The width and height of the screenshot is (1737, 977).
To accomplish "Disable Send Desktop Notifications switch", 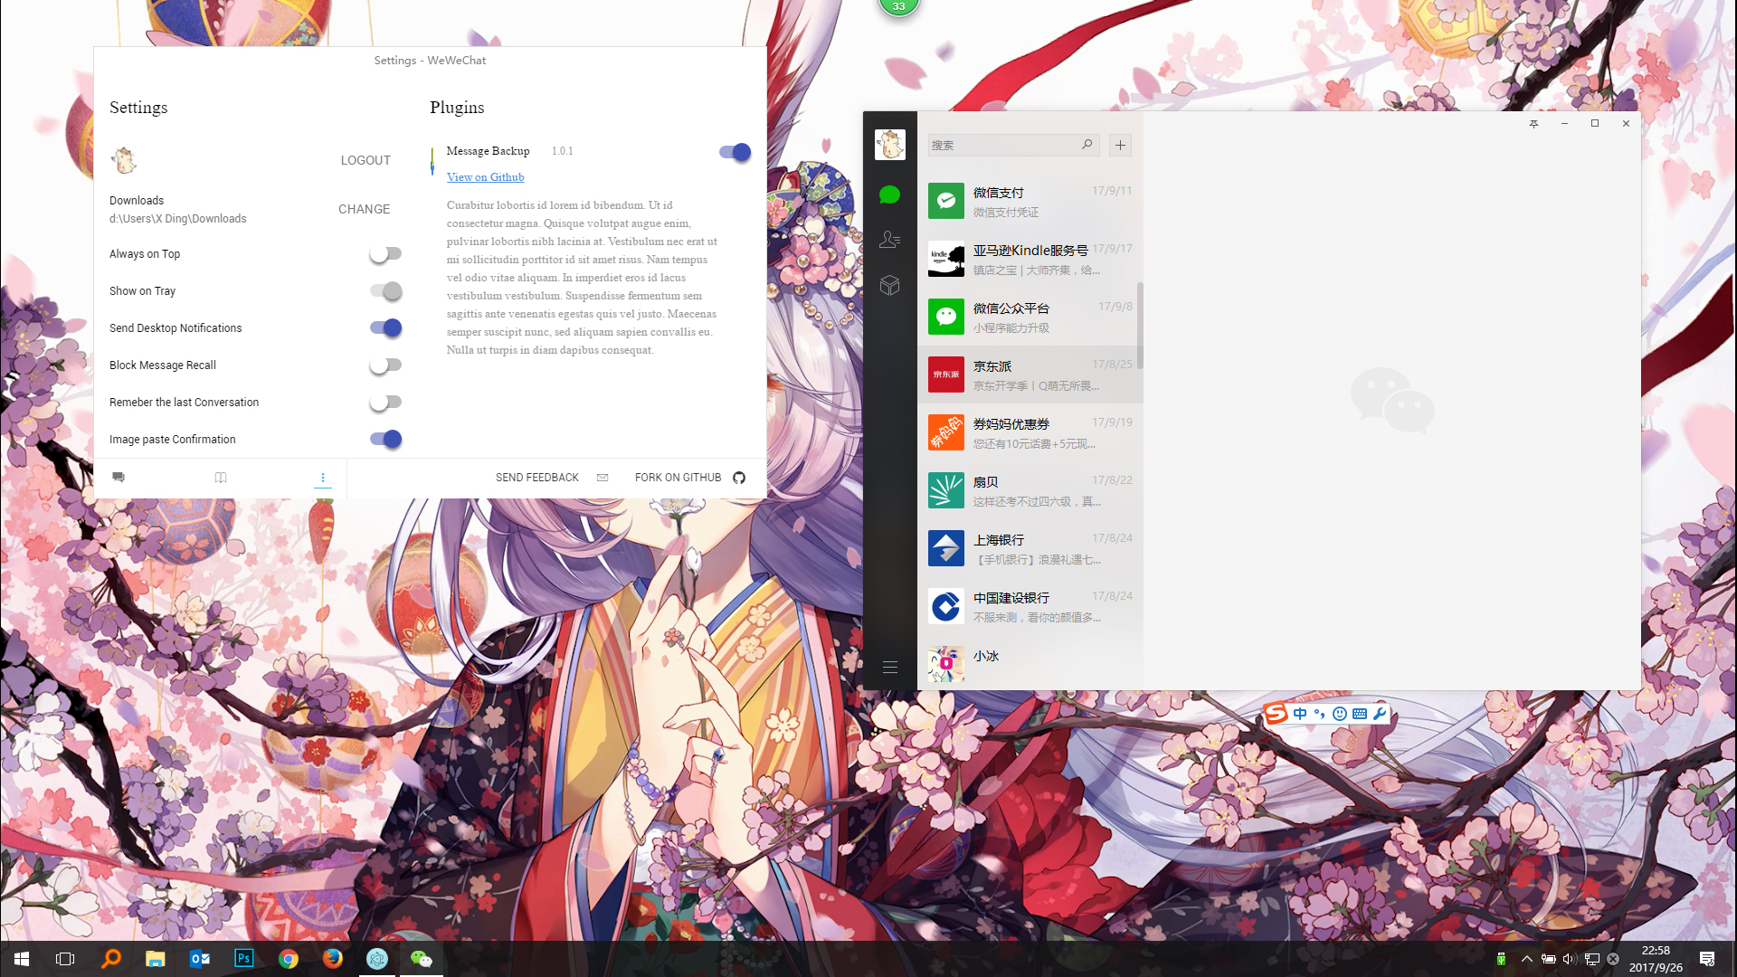I will coord(385,328).
